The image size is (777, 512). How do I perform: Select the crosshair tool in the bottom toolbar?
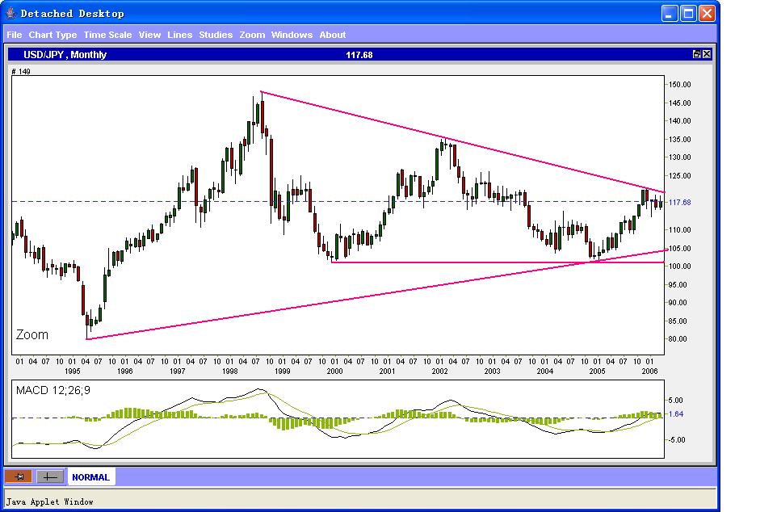[x=49, y=476]
